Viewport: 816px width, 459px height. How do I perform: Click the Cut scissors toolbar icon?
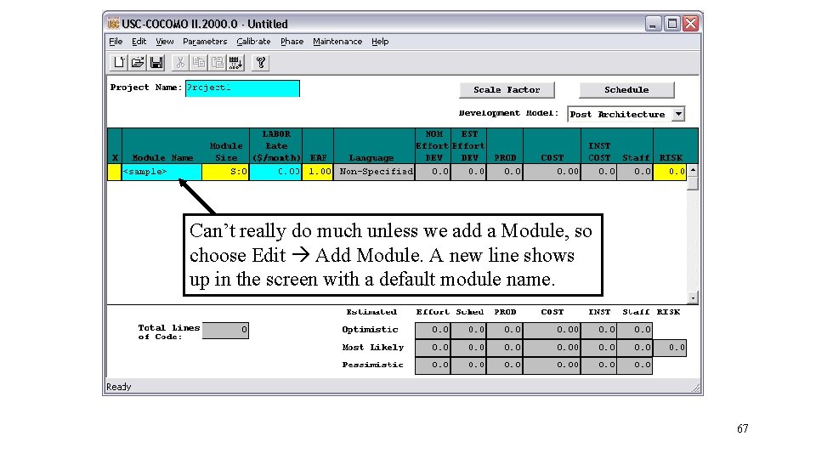pyautogui.click(x=180, y=63)
